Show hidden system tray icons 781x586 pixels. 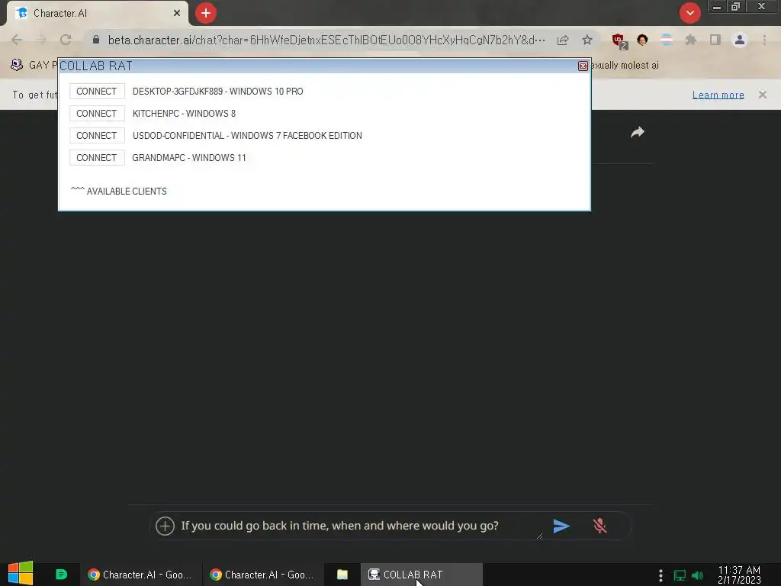[x=661, y=575]
